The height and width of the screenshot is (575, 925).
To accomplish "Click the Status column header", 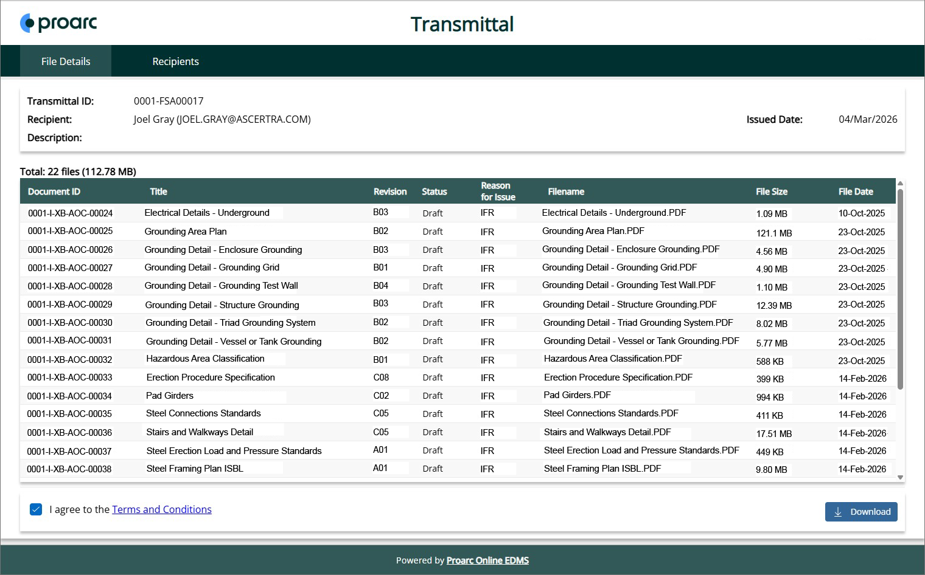I will [x=434, y=191].
